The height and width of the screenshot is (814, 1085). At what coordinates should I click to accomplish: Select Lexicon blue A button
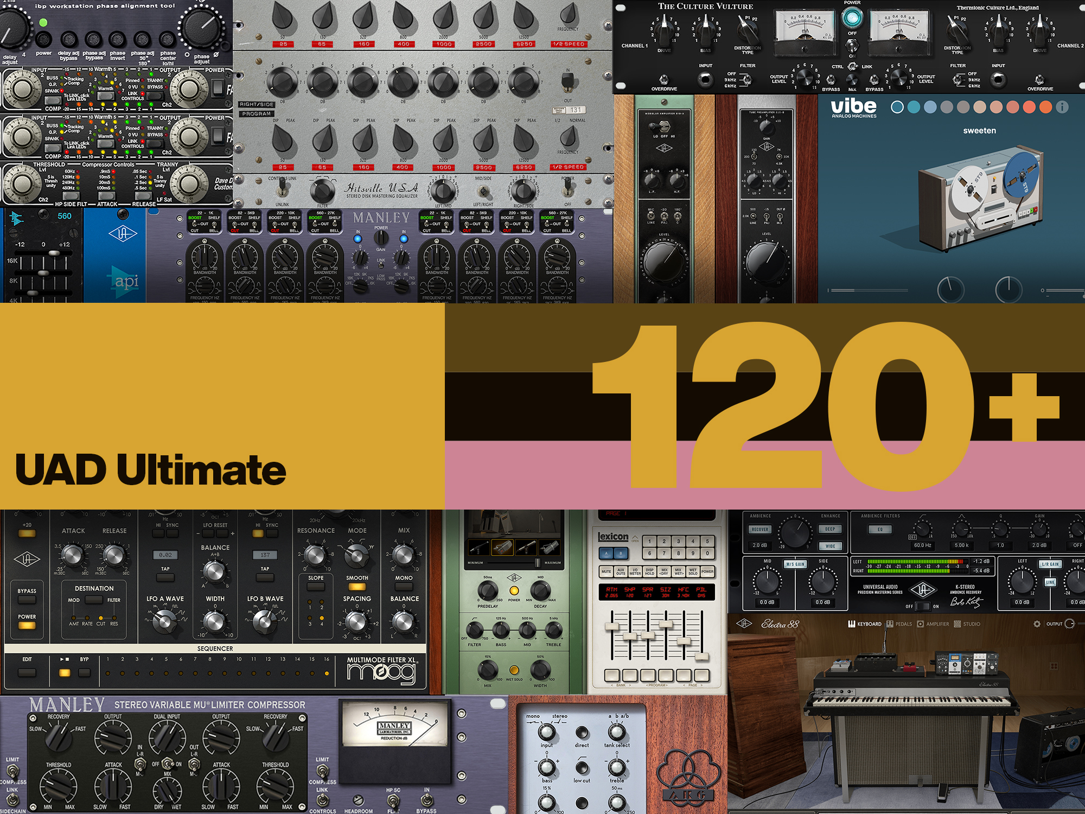click(x=607, y=554)
